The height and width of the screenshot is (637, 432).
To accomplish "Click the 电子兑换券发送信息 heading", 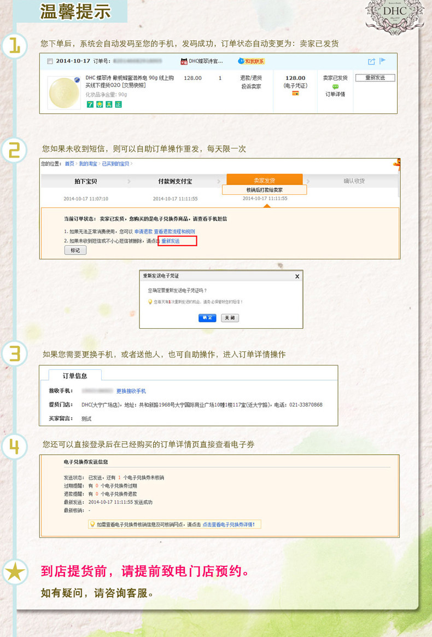I will 86,462.
